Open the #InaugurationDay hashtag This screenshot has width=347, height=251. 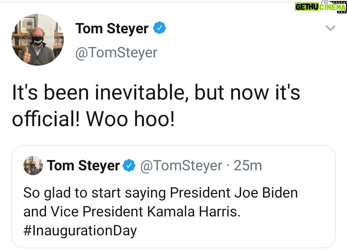coord(80,231)
